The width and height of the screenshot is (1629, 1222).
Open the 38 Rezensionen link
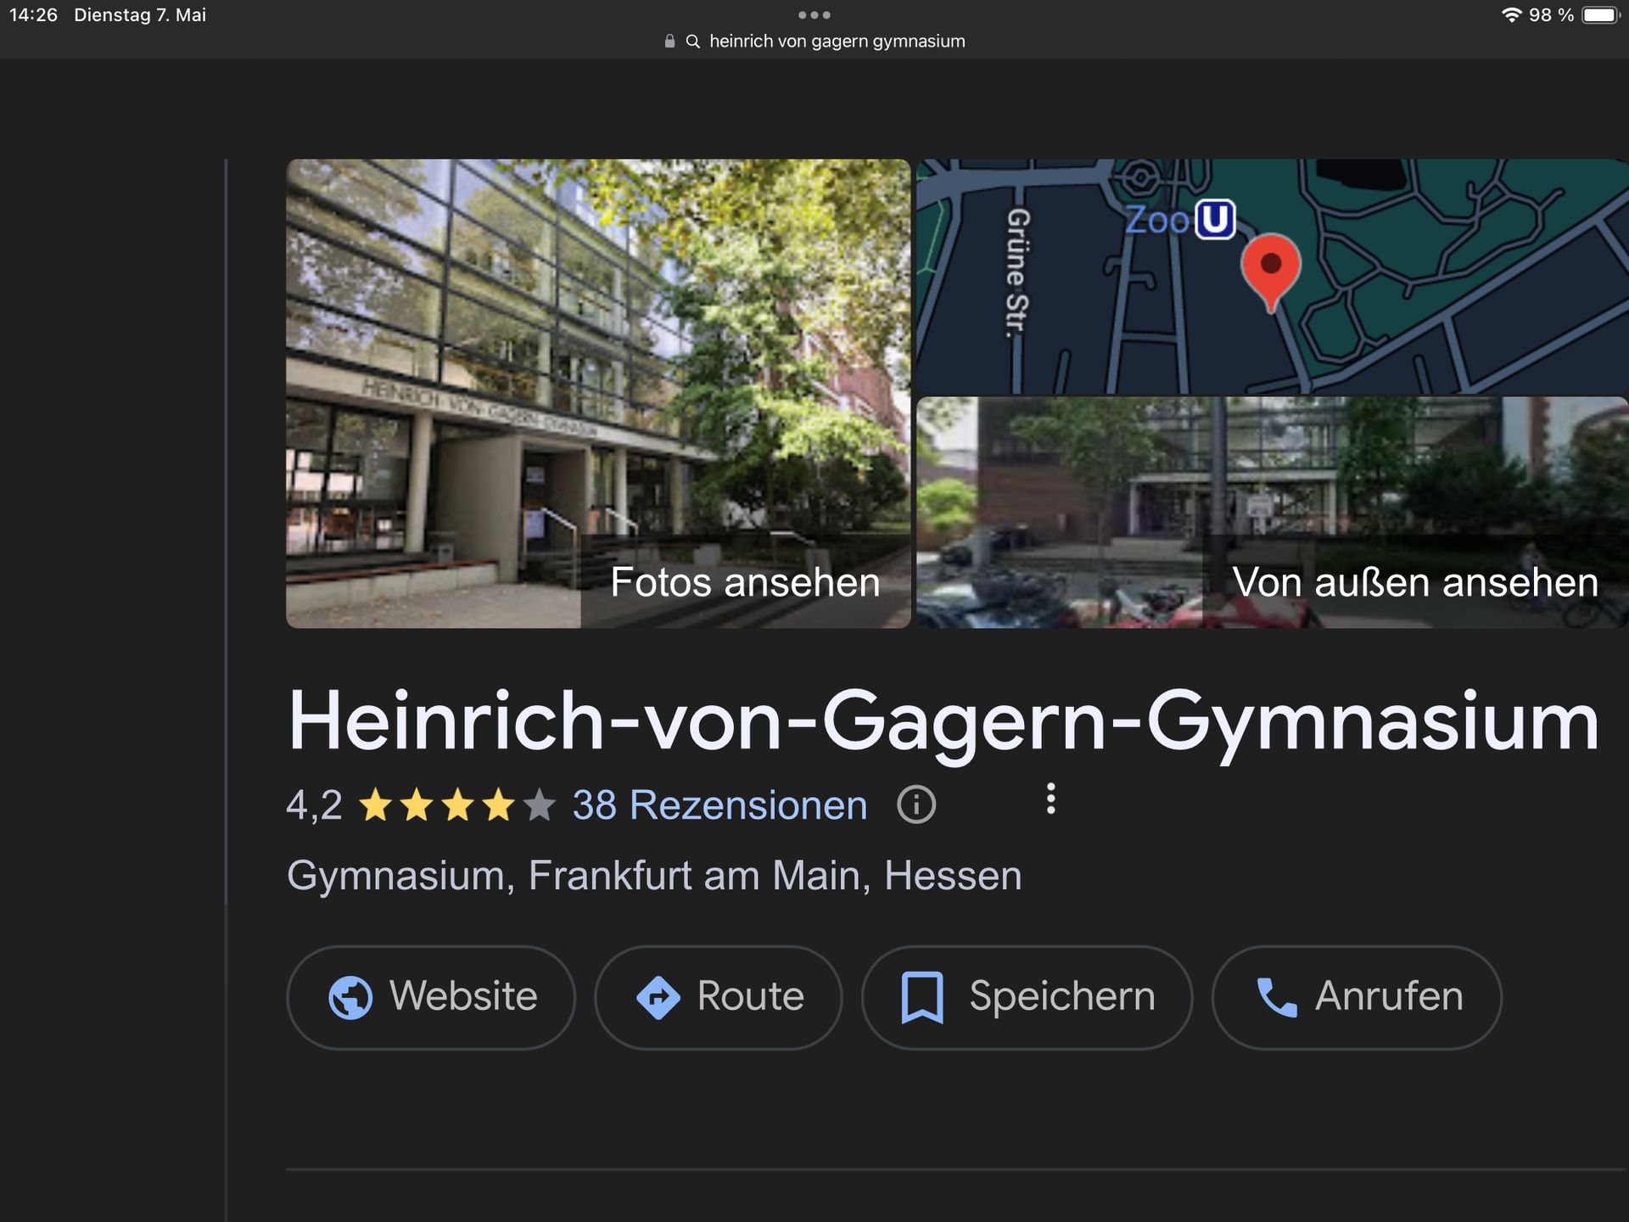coord(719,804)
